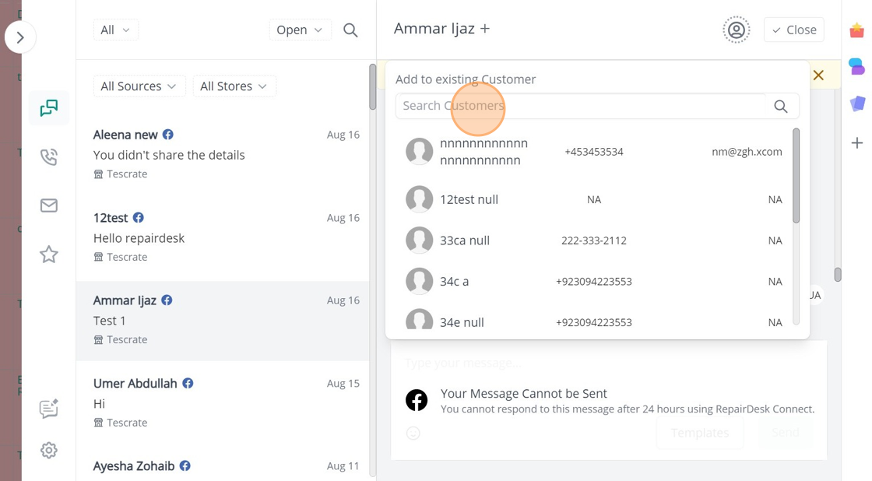Expand the All Sources dropdown
Image resolution: width=872 pixels, height=481 pixels.
[x=139, y=86]
